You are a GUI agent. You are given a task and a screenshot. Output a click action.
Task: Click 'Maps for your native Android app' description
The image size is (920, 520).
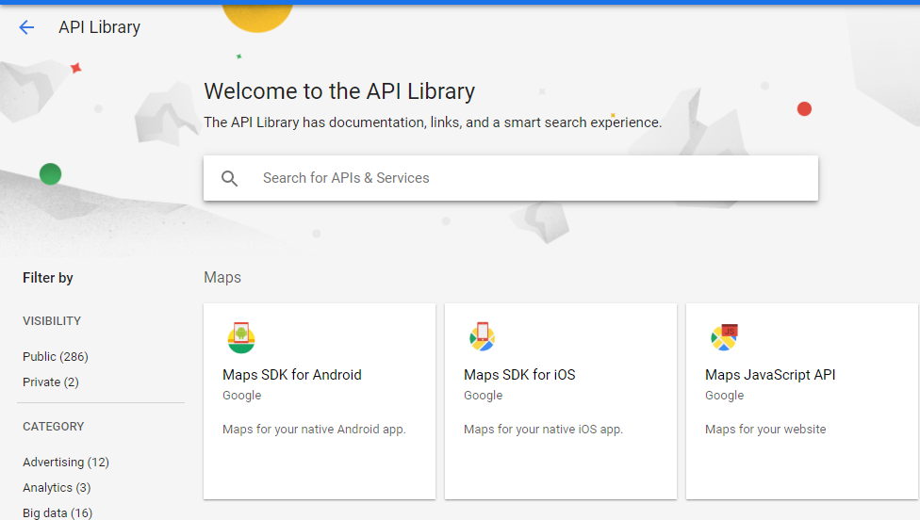(314, 430)
